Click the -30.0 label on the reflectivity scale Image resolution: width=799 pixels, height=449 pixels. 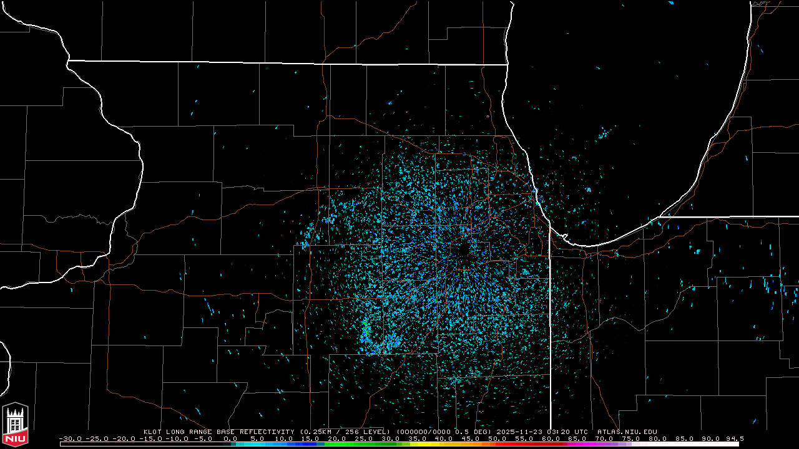(69, 438)
